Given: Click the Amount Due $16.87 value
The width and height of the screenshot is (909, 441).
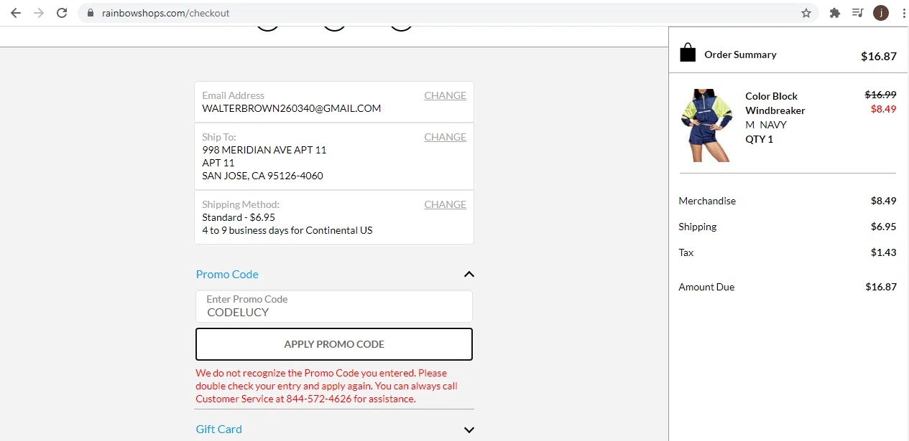Looking at the screenshot, I should (881, 287).
